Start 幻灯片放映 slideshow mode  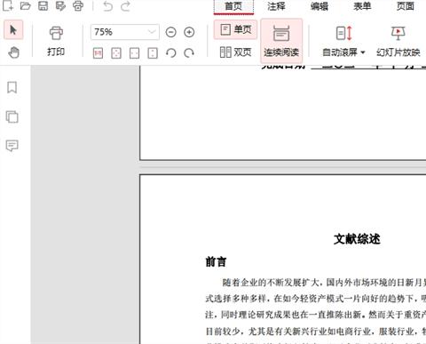point(398,42)
